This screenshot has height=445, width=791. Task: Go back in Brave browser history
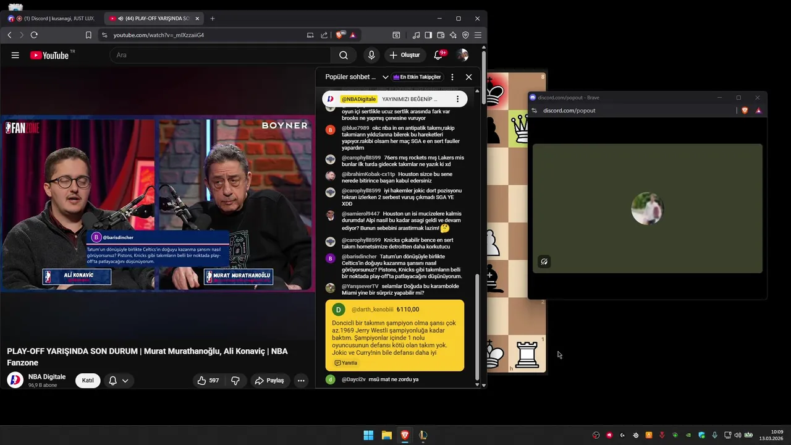(9, 35)
